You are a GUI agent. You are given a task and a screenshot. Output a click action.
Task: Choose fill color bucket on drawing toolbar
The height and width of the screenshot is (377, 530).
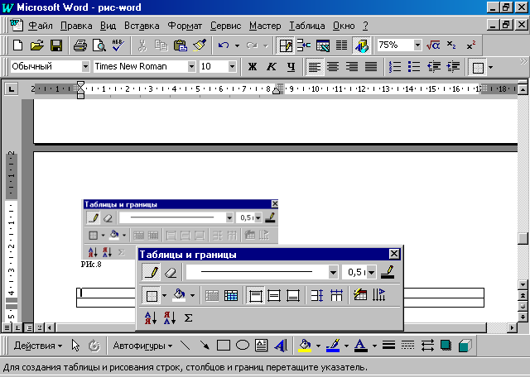point(305,346)
